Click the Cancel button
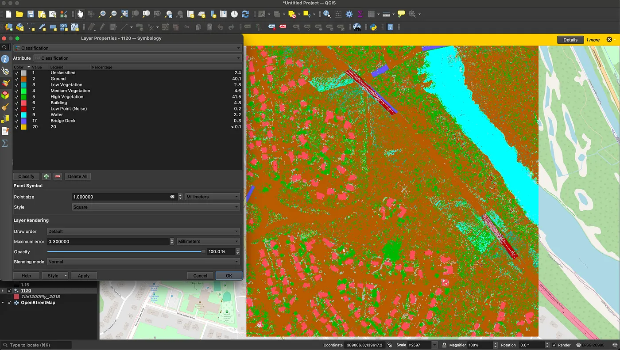The height and width of the screenshot is (350, 620). pyautogui.click(x=200, y=276)
